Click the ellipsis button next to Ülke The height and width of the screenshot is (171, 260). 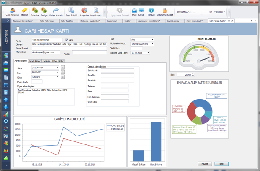coord(62,77)
